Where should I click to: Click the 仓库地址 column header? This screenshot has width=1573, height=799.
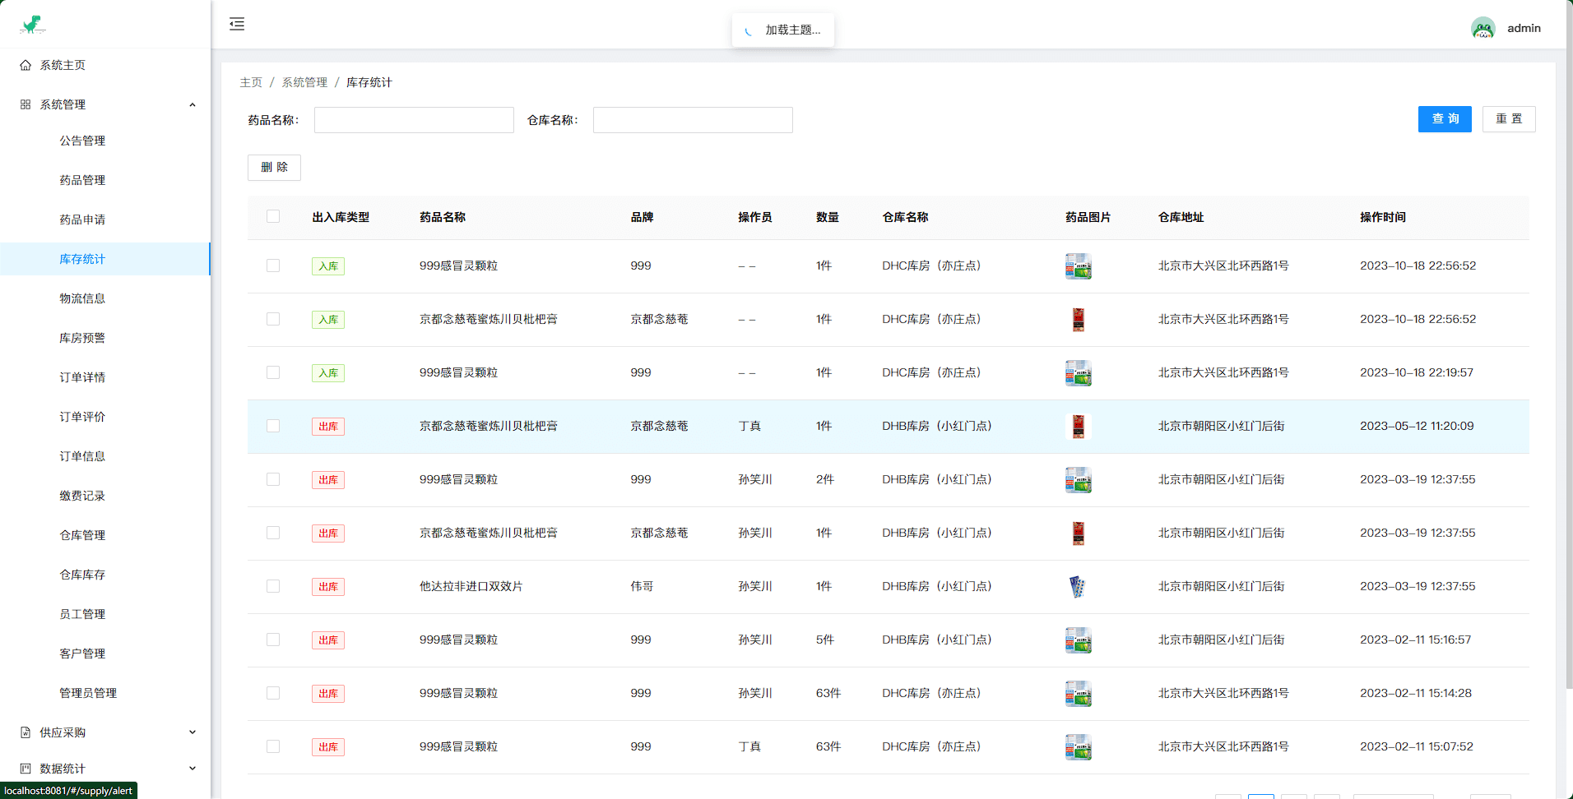(1181, 217)
